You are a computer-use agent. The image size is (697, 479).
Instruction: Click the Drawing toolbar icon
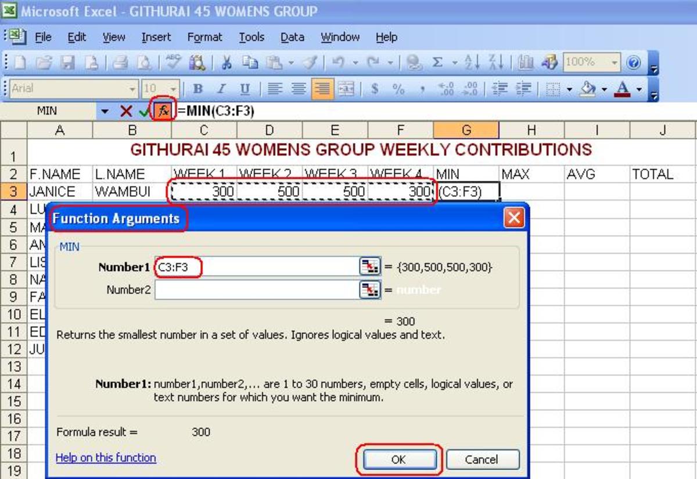[x=549, y=63]
